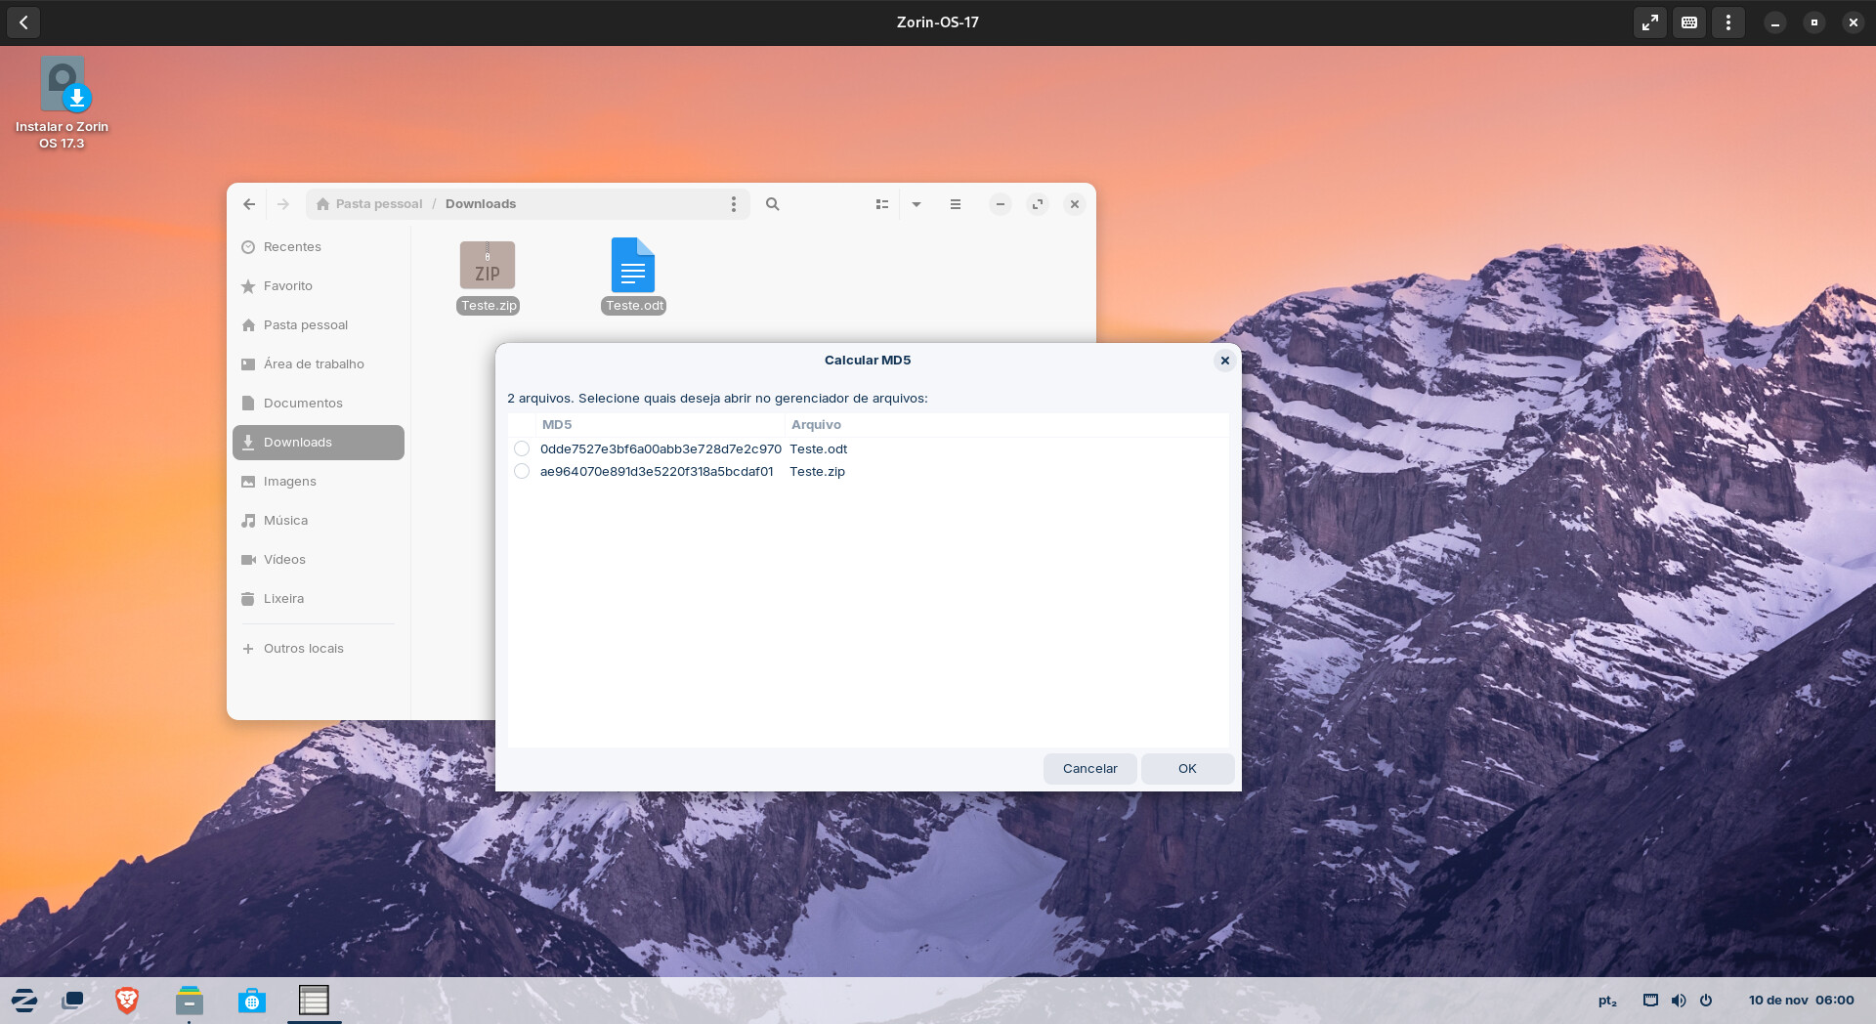This screenshot has height=1024, width=1876.
Task: Open the path bar three-dot menu
Action: pos(733,204)
